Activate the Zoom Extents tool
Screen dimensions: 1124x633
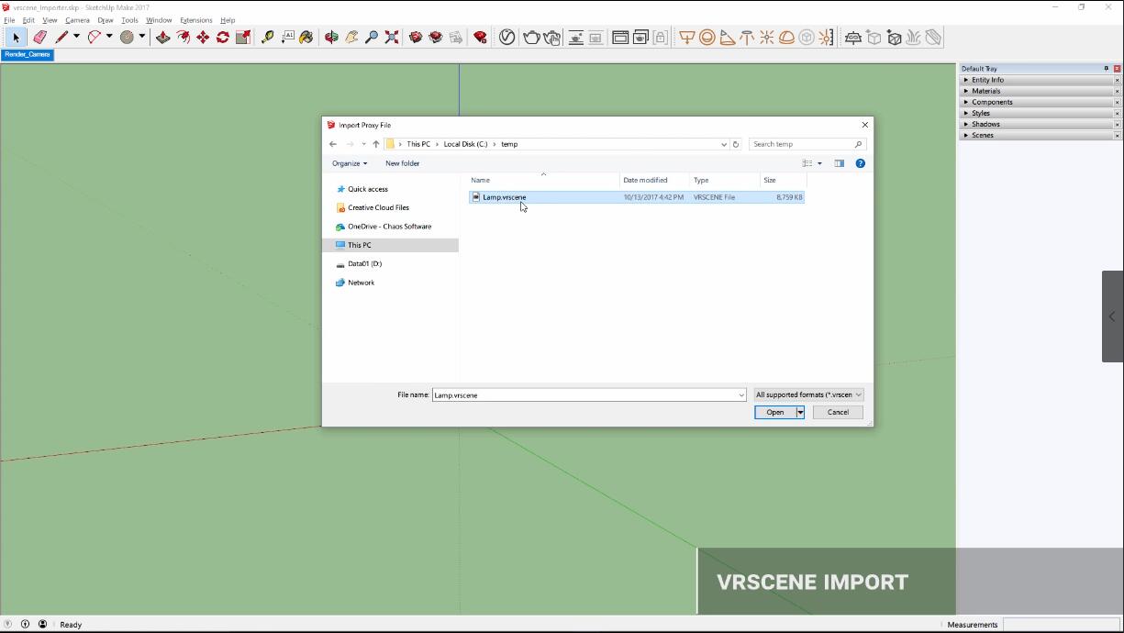(x=392, y=38)
